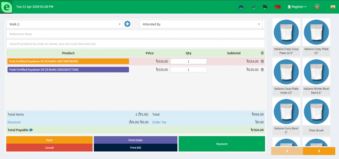Focus the product search by code field
Viewport: 339px width, 159px height.
[x=136, y=44]
